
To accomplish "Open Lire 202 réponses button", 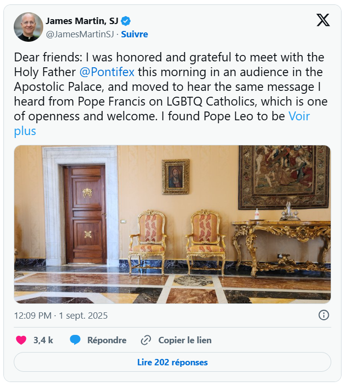I will (x=172, y=362).
